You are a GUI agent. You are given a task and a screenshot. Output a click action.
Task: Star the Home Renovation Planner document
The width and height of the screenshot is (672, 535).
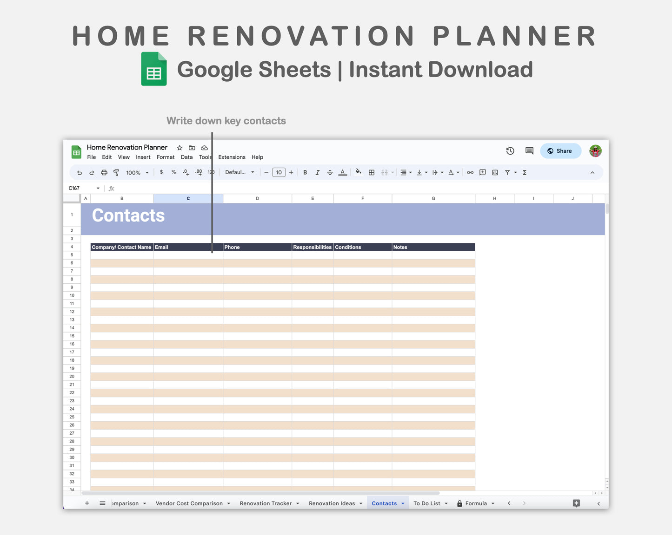tap(180, 148)
